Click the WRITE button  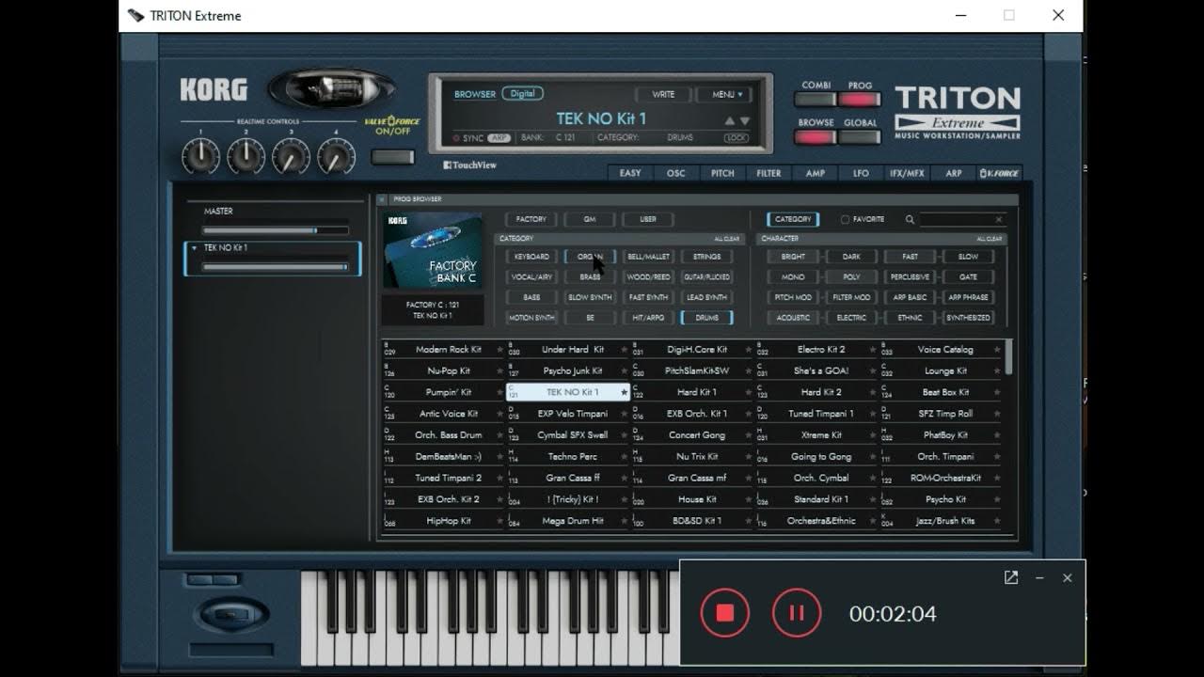[663, 94]
